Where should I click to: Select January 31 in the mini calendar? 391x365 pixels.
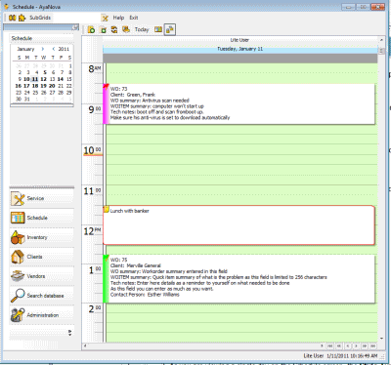26,100
